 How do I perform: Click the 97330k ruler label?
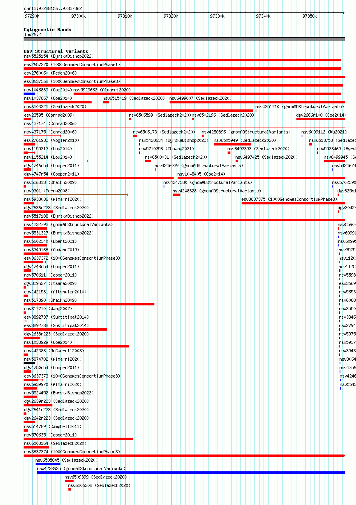tap(217, 16)
